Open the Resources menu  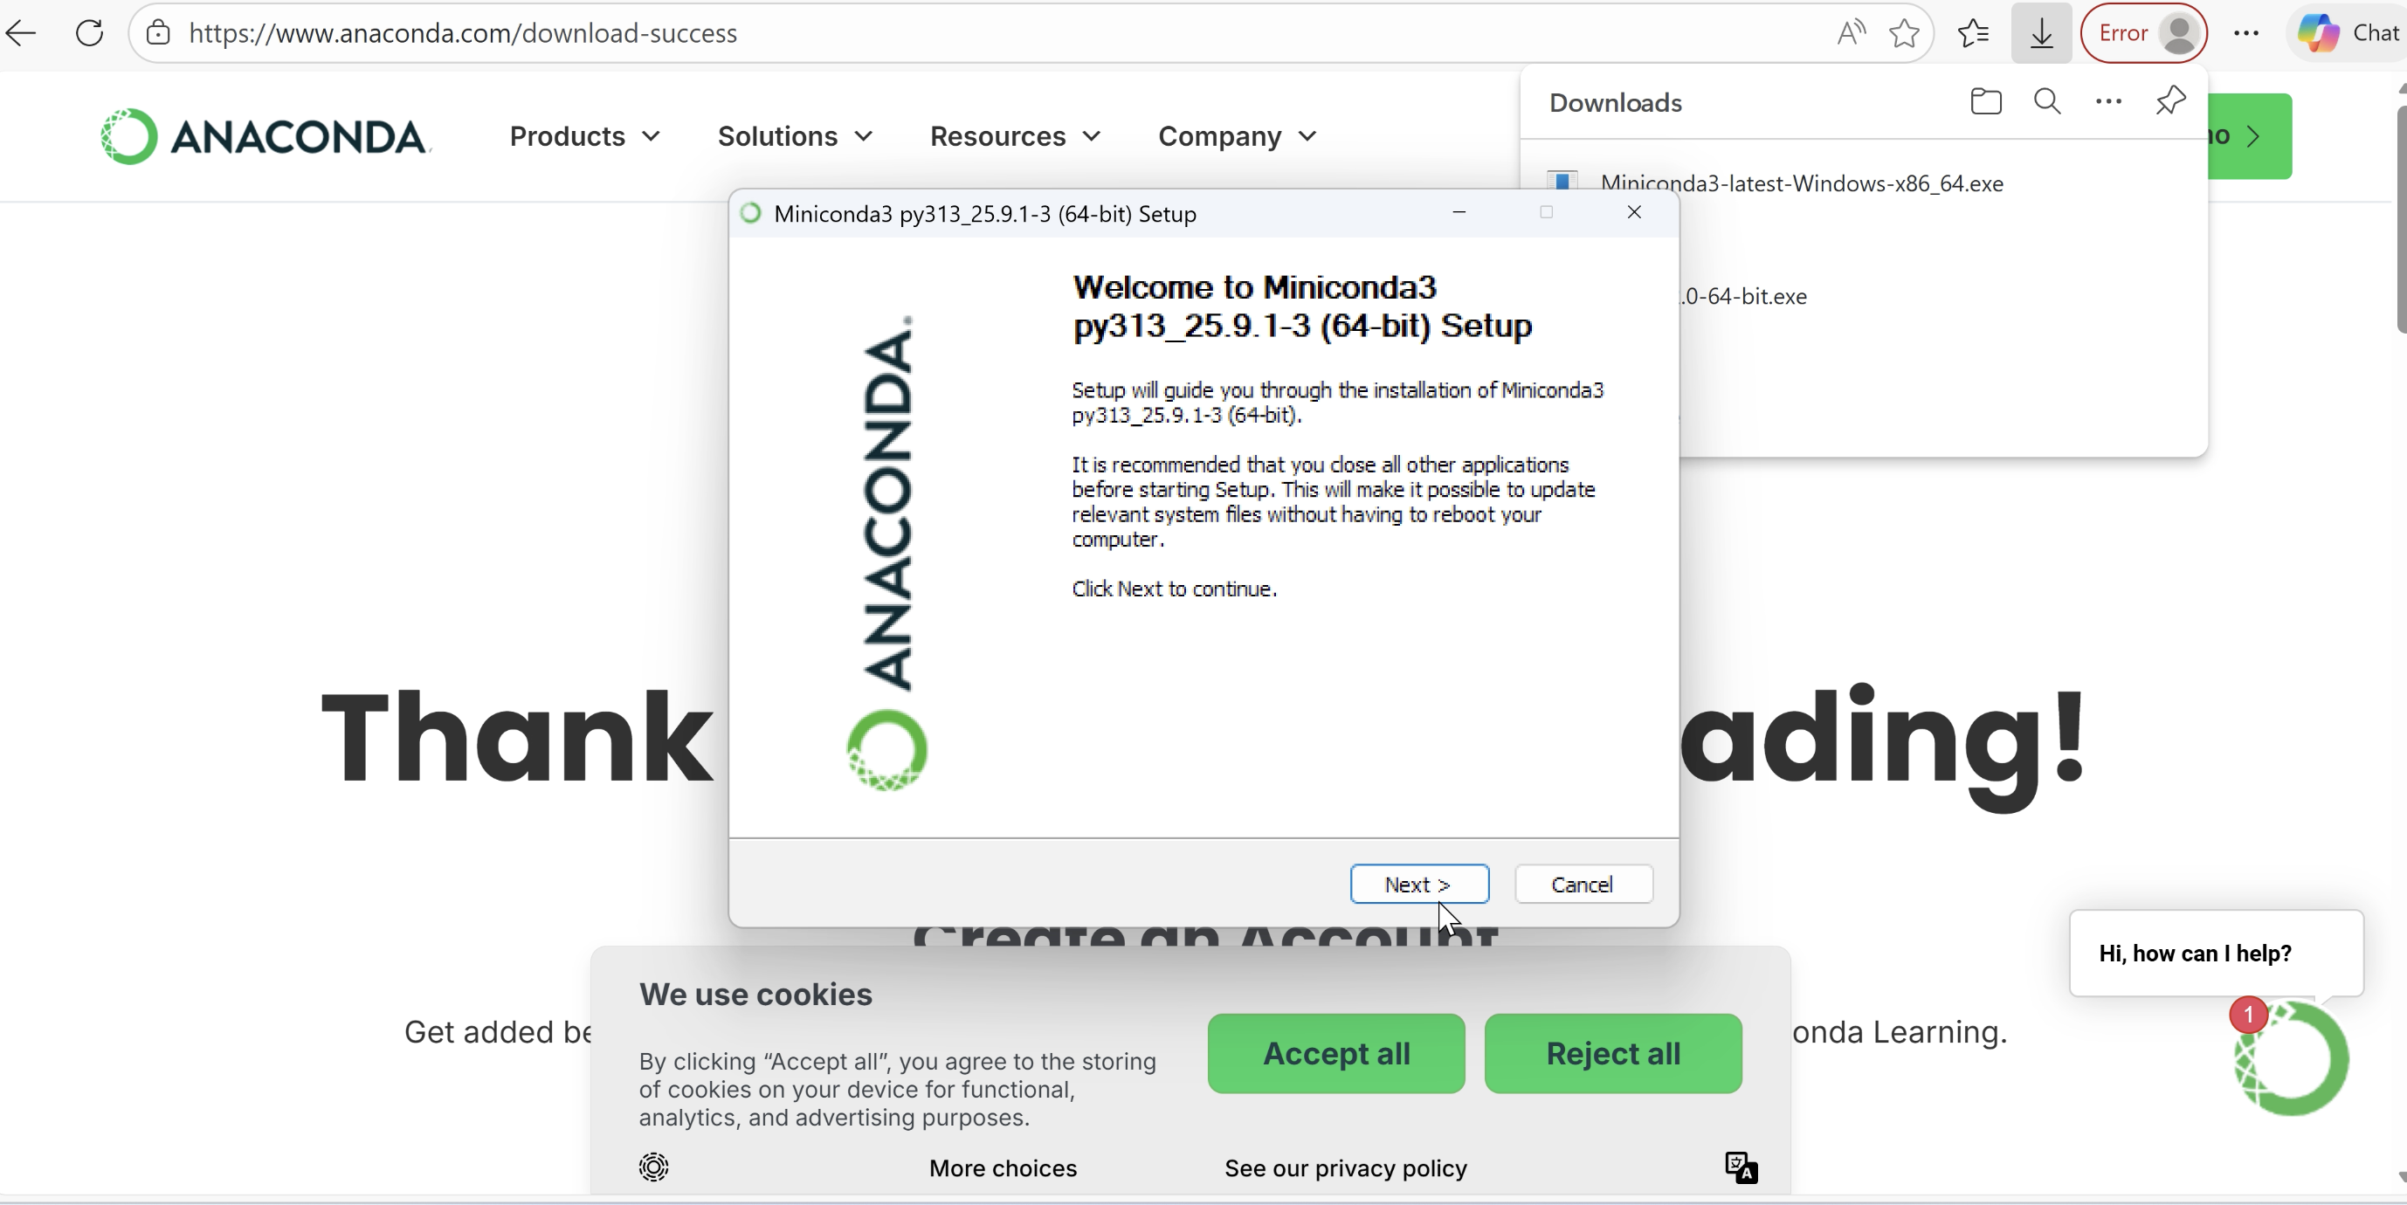[x=1014, y=136]
